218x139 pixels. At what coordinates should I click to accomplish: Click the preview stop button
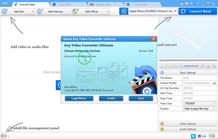167,66
